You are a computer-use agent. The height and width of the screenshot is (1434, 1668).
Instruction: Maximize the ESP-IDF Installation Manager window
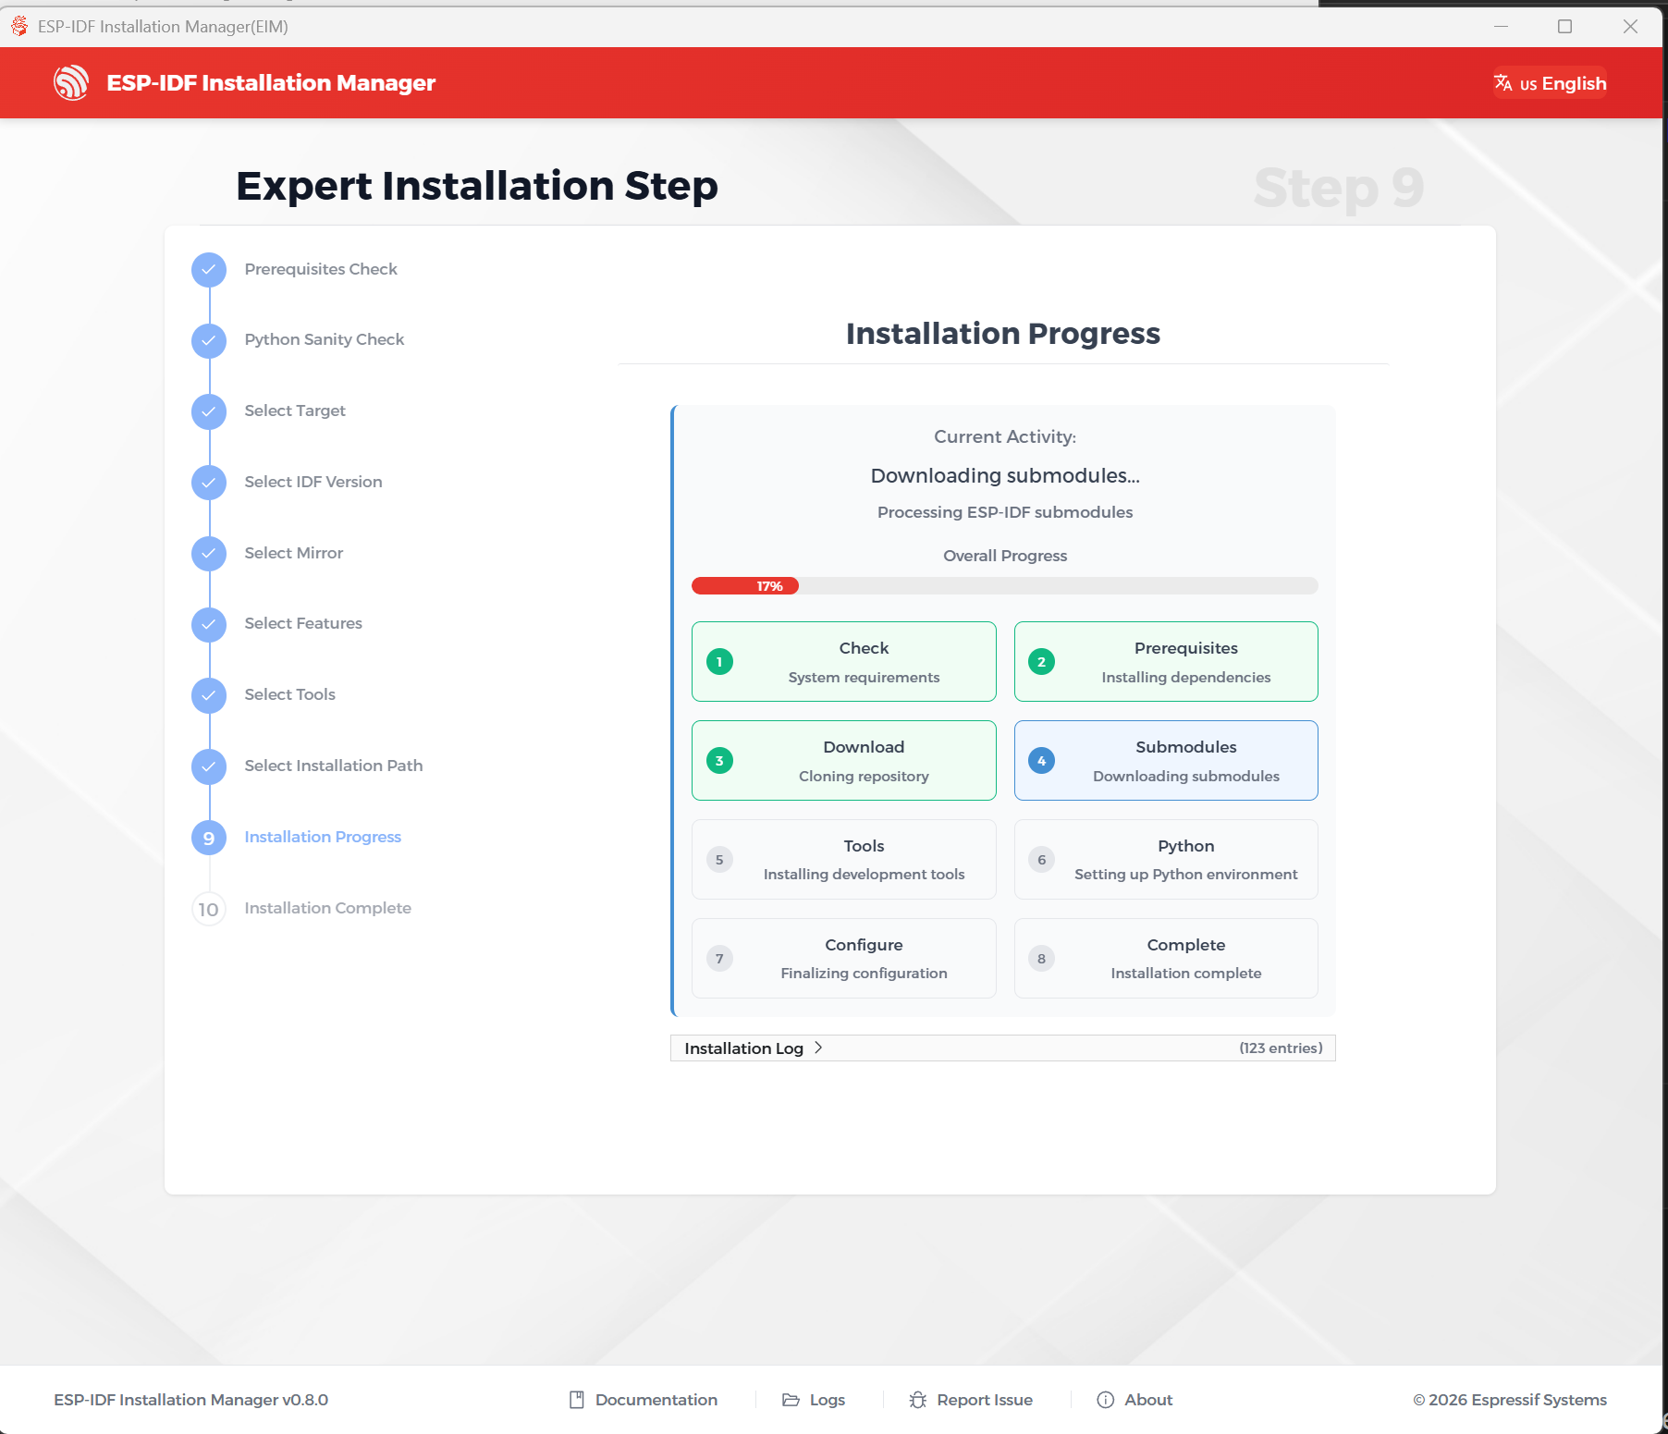(x=1565, y=26)
